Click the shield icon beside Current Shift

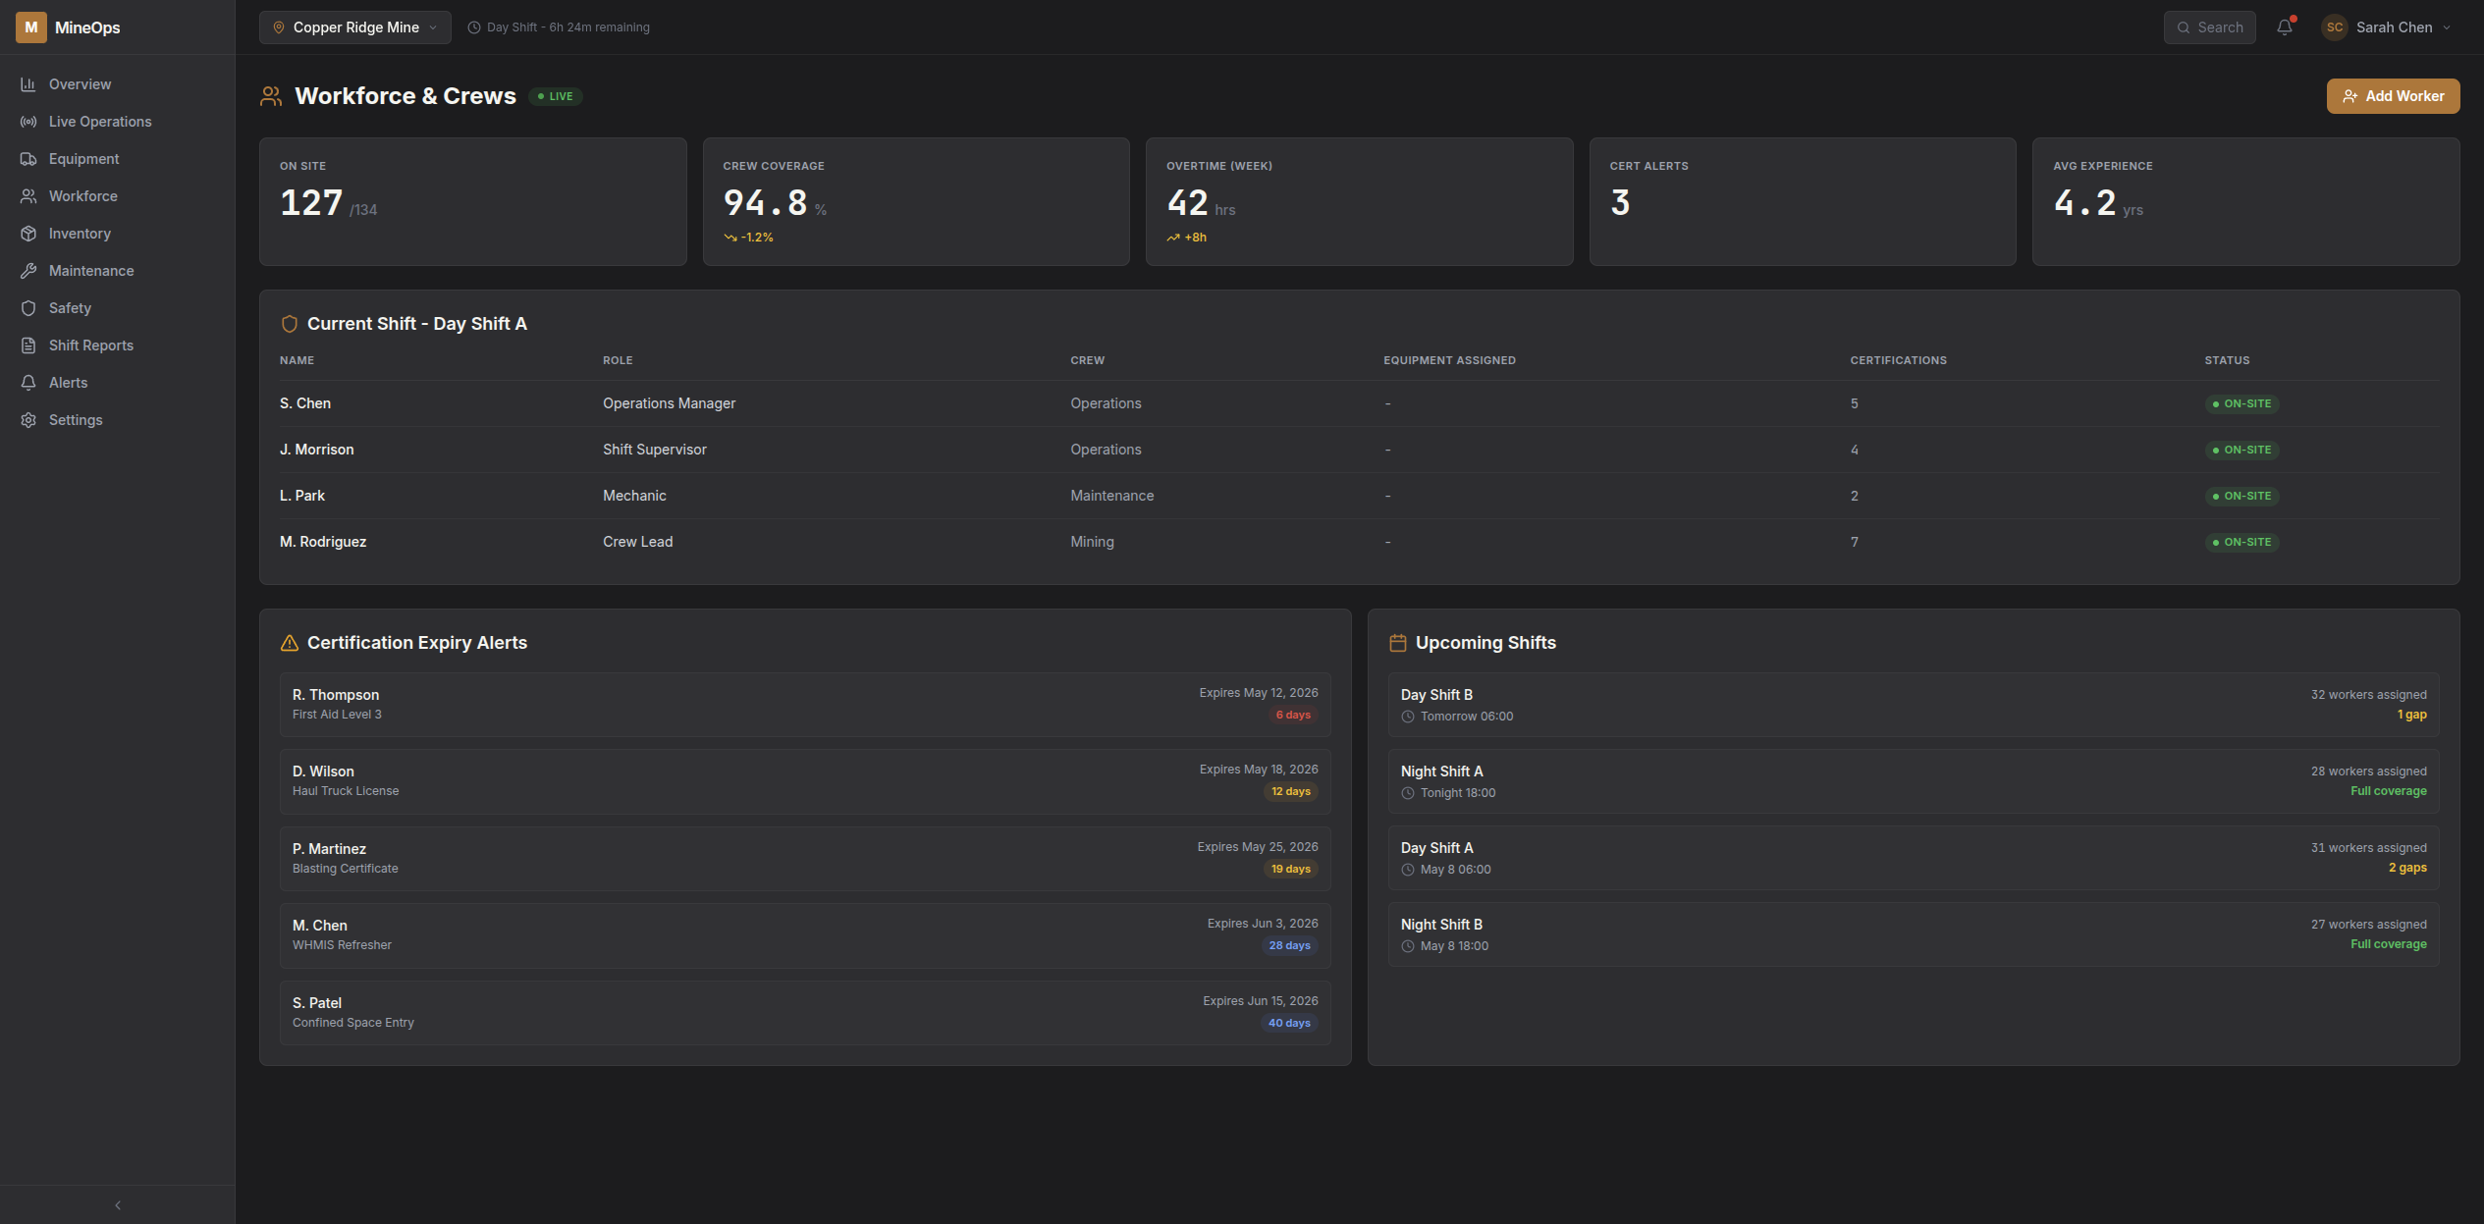point(290,324)
